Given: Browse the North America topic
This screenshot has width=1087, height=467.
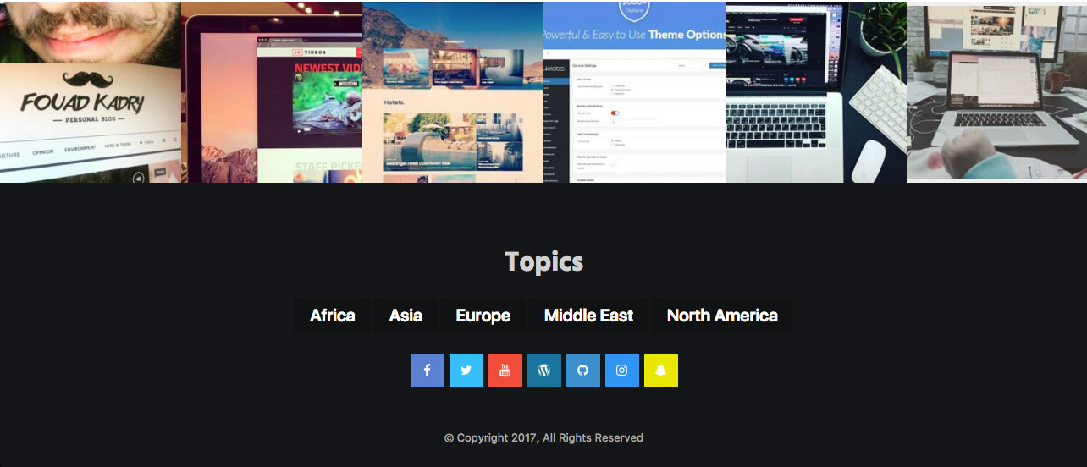Looking at the screenshot, I should pyautogui.click(x=721, y=316).
